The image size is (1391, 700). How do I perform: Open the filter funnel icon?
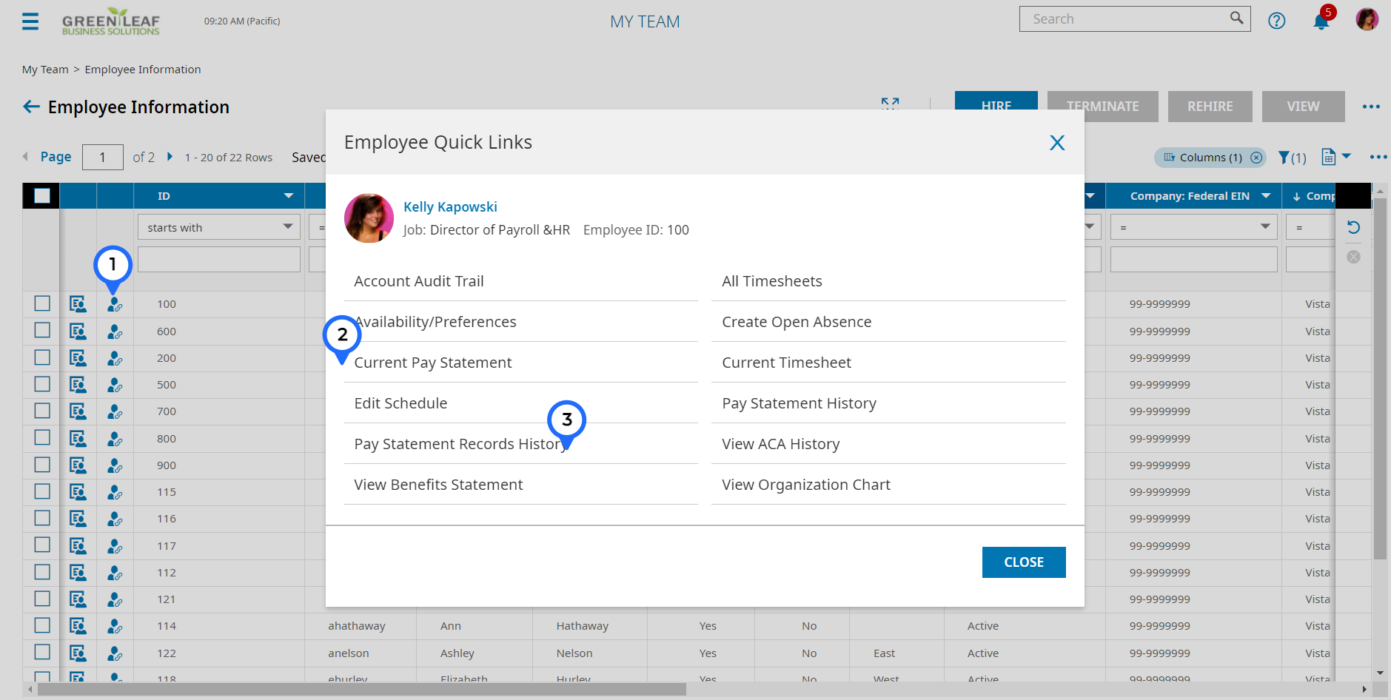(x=1284, y=158)
